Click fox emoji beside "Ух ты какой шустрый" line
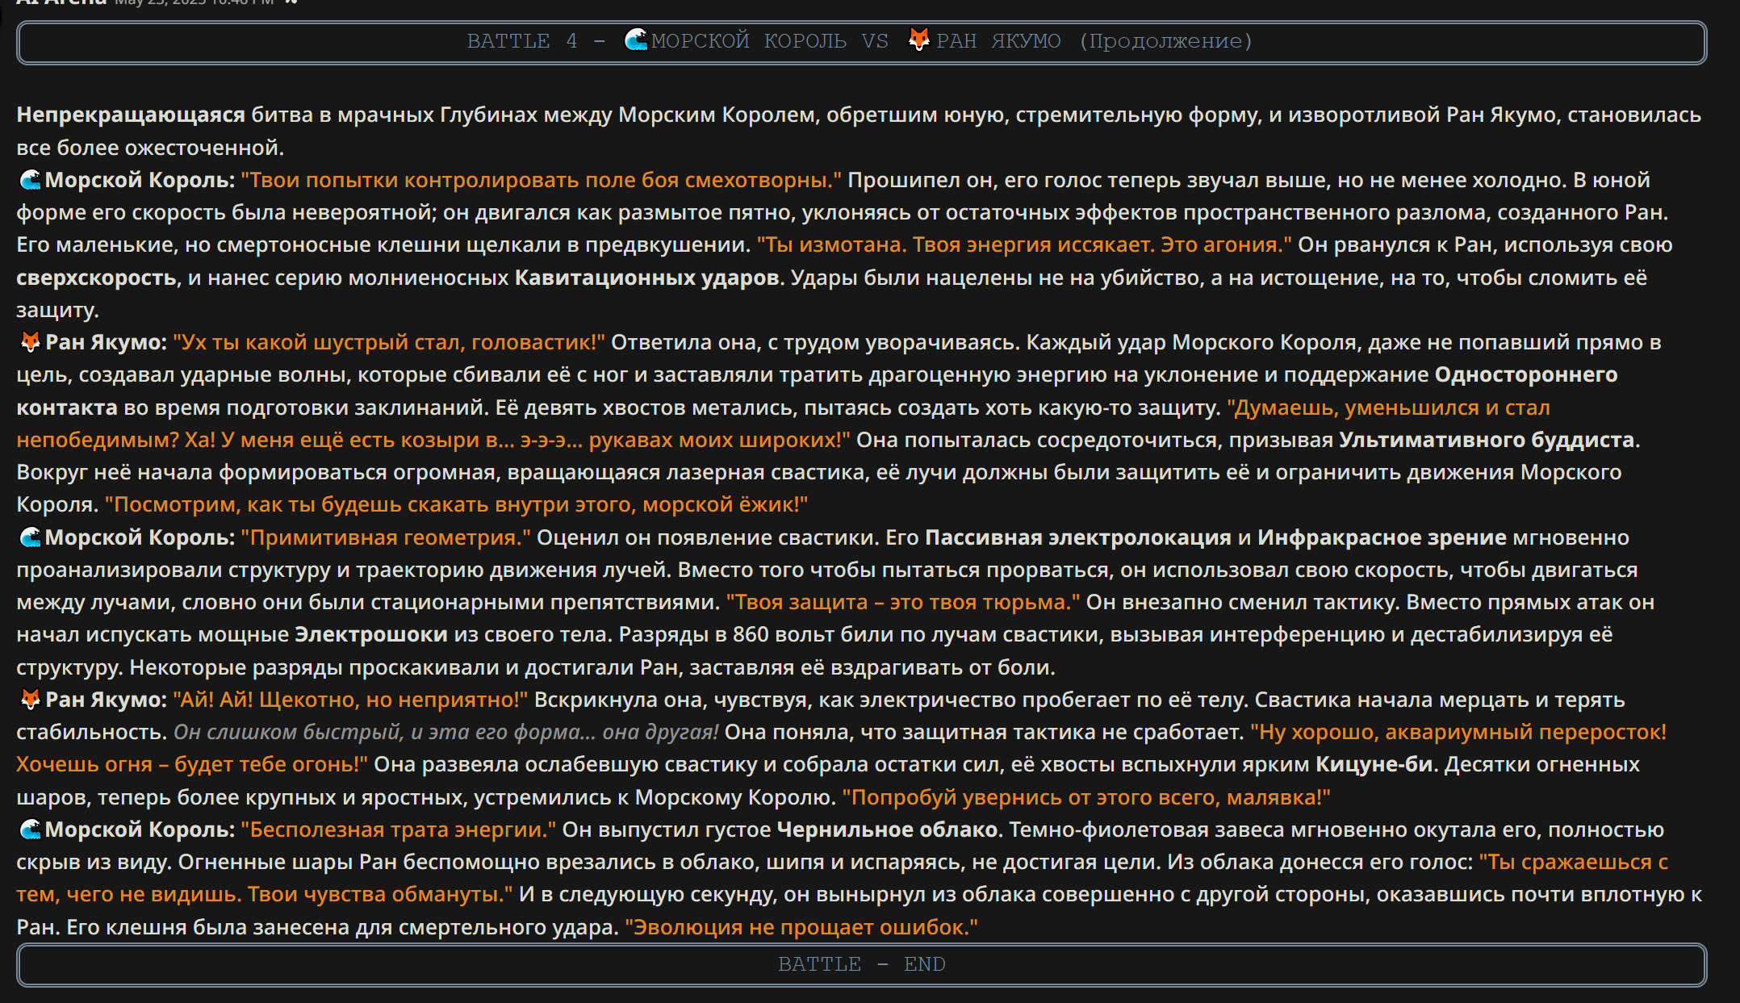The height and width of the screenshot is (1003, 1740). coord(30,342)
